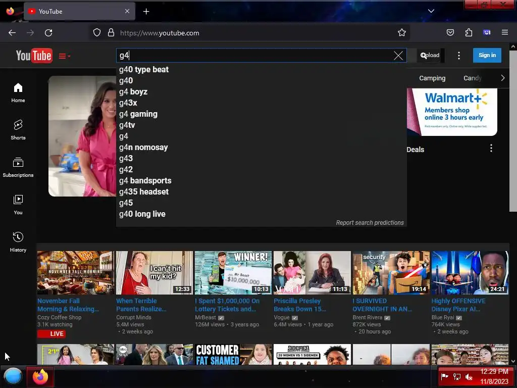This screenshot has height=388, width=517.
Task: Click Firefox in the taskbar
Action: click(40, 376)
